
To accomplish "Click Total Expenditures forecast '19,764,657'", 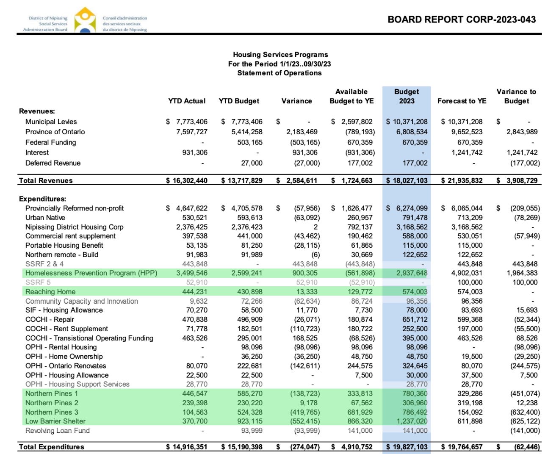I will [462, 447].
